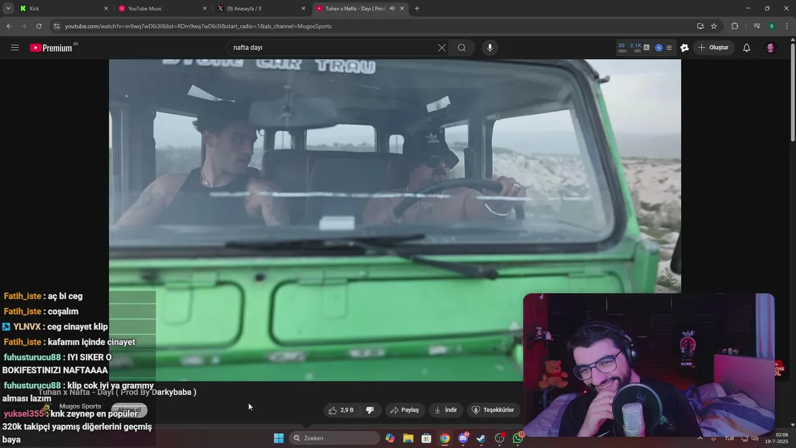
Task: Open the extension stats chart icon
Action: pos(647,47)
